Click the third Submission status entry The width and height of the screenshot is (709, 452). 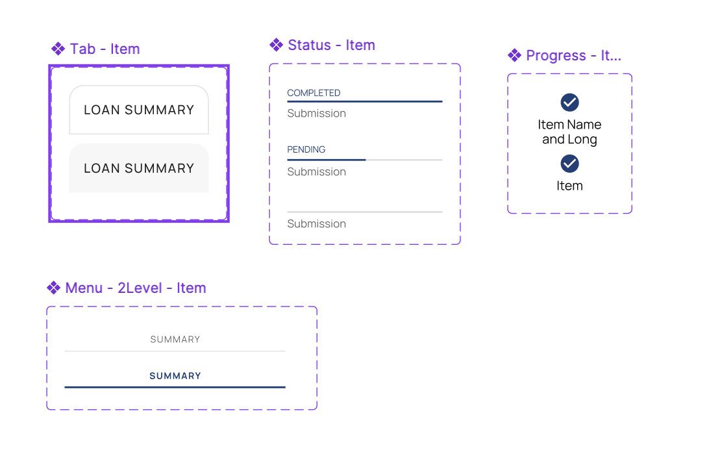coord(317,223)
